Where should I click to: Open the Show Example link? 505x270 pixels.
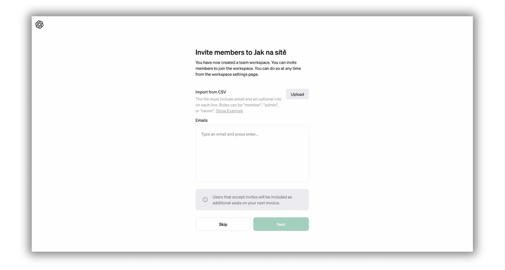pos(229,111)
